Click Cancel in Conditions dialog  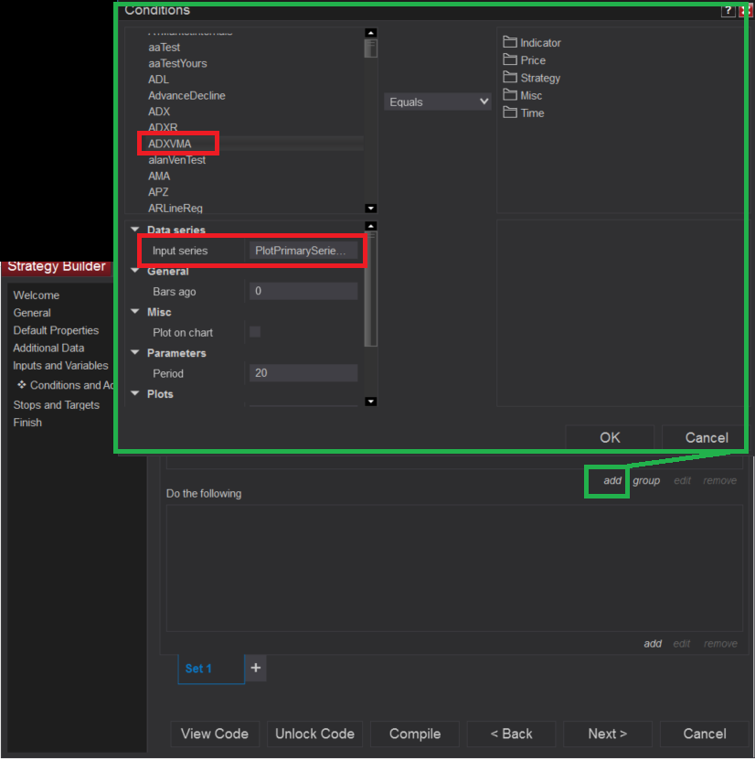point(706,437)
